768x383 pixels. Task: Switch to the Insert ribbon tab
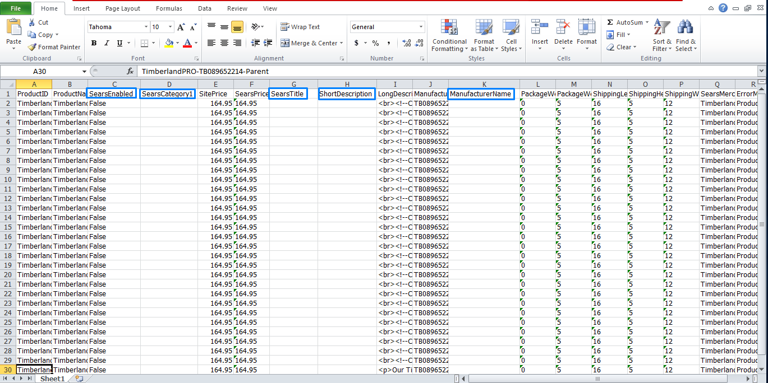tap(81, 8)
